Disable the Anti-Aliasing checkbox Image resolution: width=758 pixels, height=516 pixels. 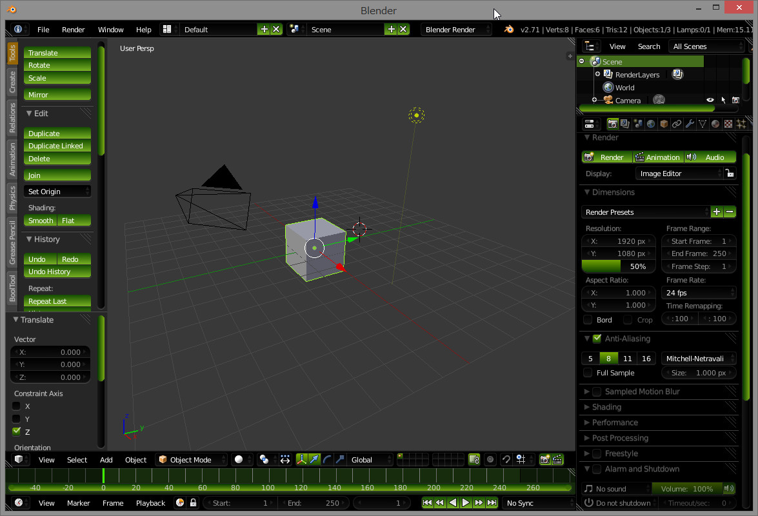pyautogui.click(x=597, y=338)
